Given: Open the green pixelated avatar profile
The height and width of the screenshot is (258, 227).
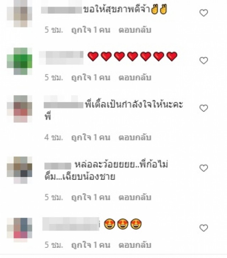Looking at the screenshot, I should (20, 61).
